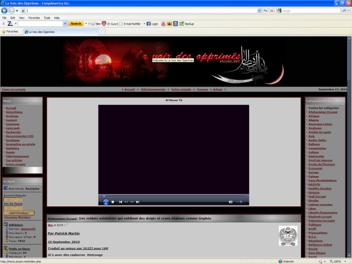Skip to next track in media player
Screen dimensions: 352x264
pos(138,202)
